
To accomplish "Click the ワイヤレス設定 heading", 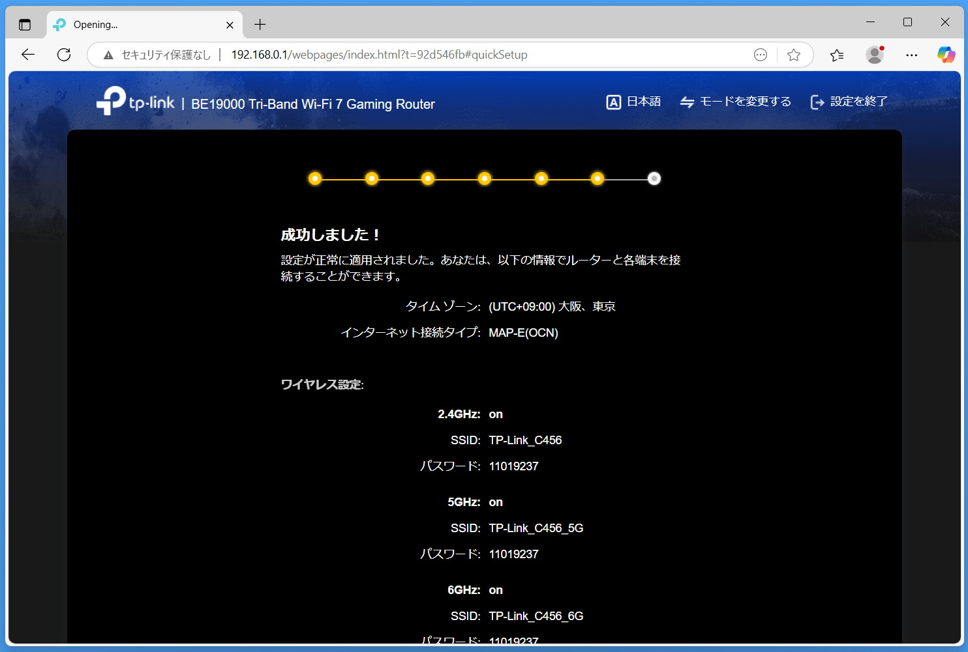I will pos(322,385).
